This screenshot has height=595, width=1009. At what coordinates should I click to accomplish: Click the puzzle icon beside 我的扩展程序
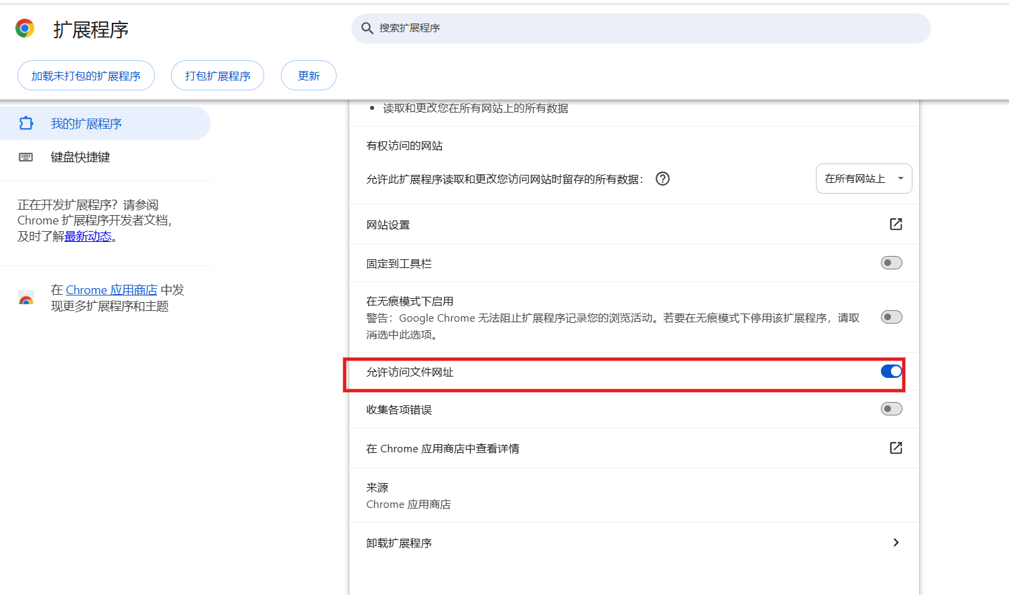coord(26,123)
